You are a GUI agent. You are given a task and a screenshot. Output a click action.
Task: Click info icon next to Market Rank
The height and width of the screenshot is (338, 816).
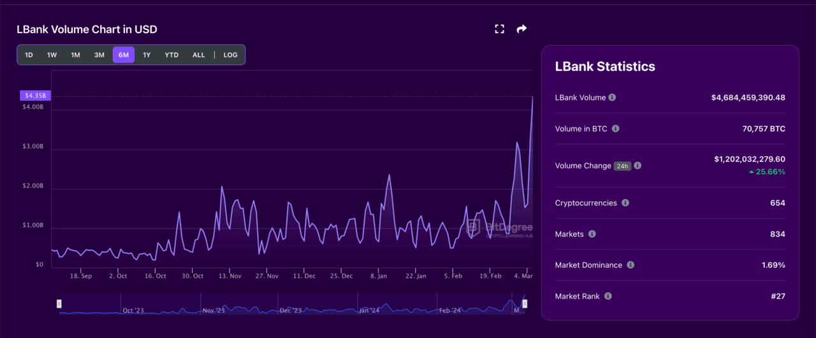[x=608, y=296]
